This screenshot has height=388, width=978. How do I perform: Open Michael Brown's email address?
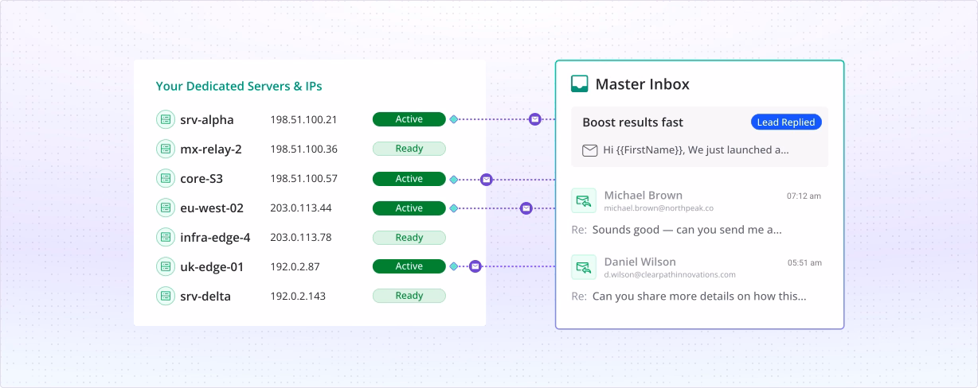[x=658, y=208]
